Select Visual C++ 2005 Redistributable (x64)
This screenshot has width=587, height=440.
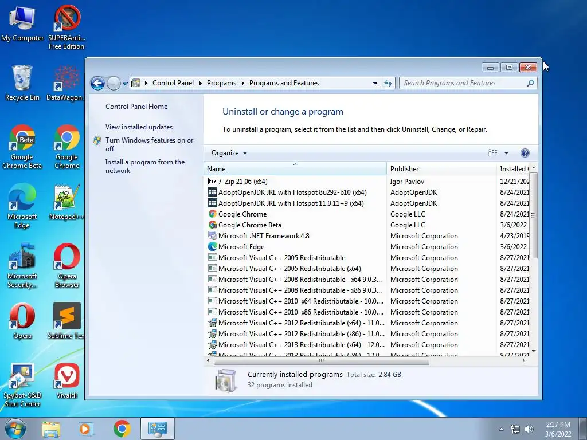pos(366,268)
